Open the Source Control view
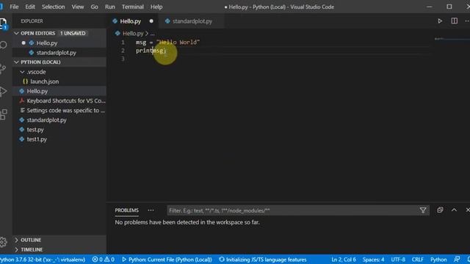470x264 pixels. tap(3, 68)
